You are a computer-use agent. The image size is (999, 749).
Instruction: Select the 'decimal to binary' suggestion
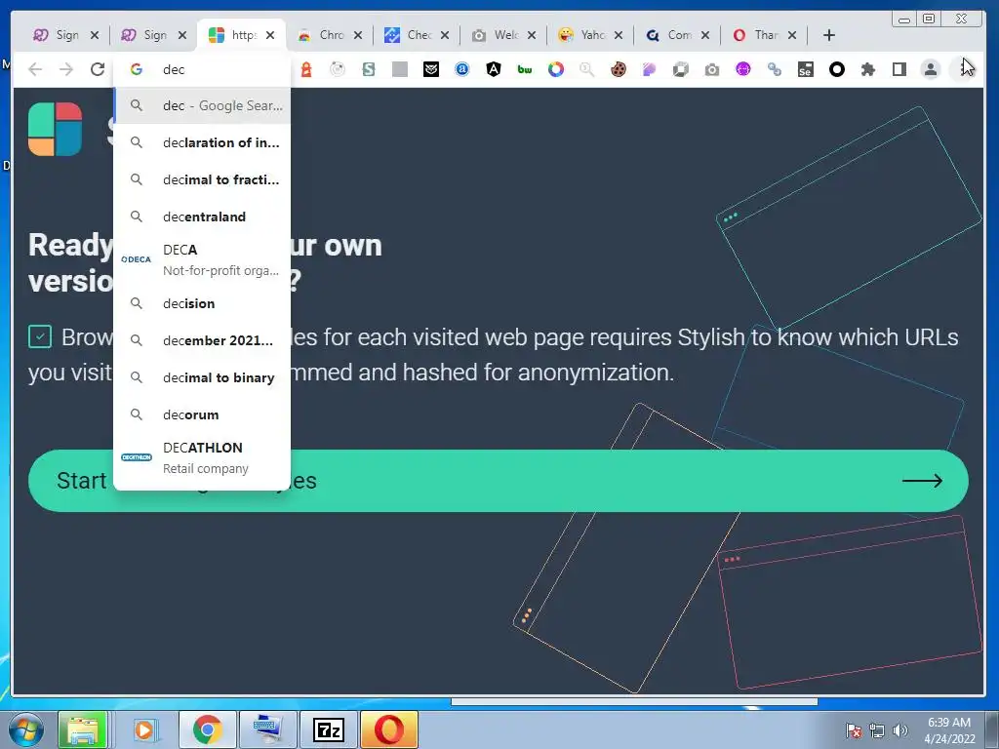coord(202,377)
